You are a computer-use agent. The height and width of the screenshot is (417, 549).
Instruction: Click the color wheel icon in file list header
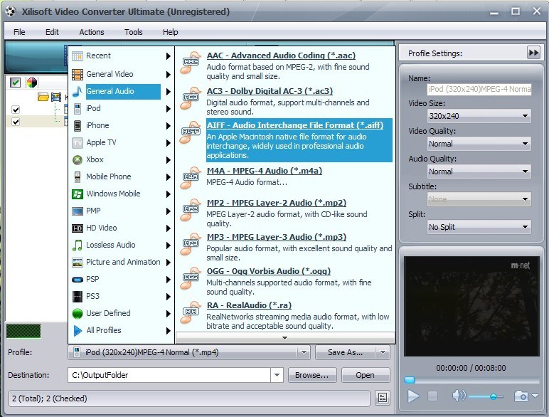pyautogui.click(x=31, y=83)
